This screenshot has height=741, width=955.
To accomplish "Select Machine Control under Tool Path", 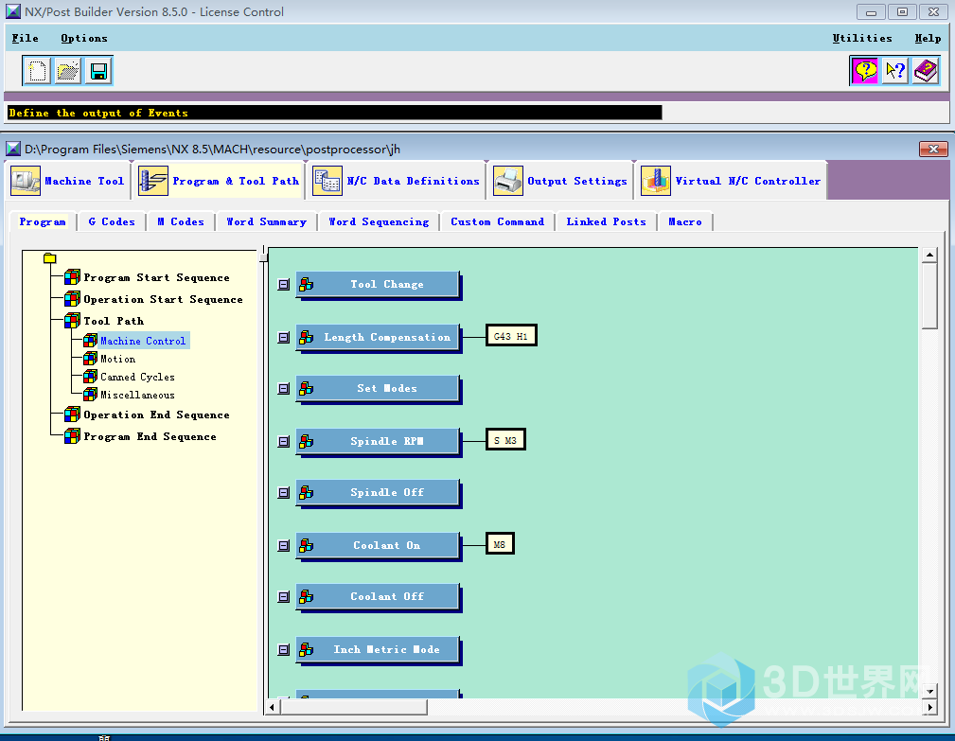I will 143,341.
